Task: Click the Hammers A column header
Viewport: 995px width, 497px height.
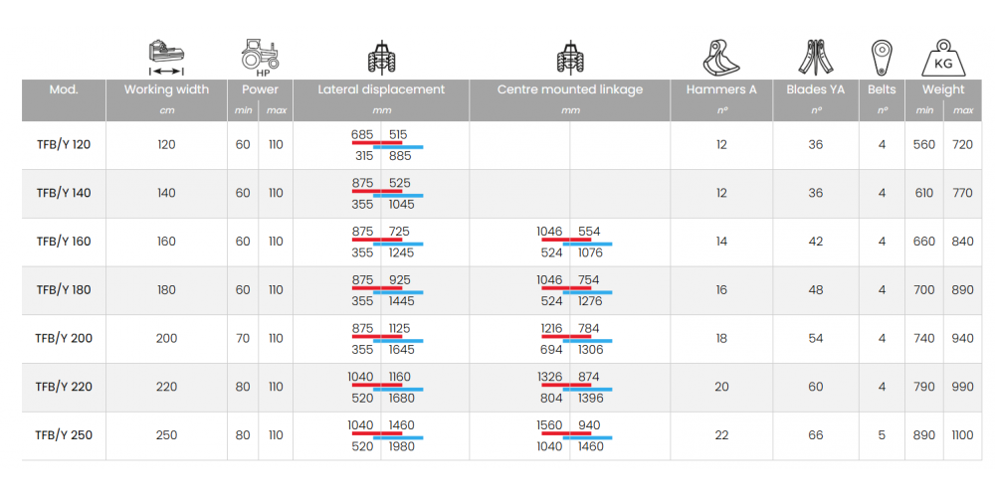Action: click(x=721, y=89)
